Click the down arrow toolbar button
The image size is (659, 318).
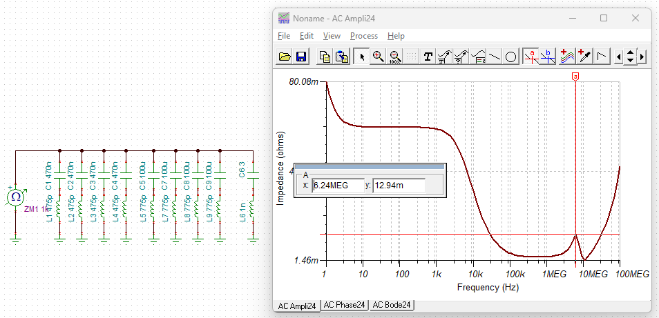click(630, 61)
